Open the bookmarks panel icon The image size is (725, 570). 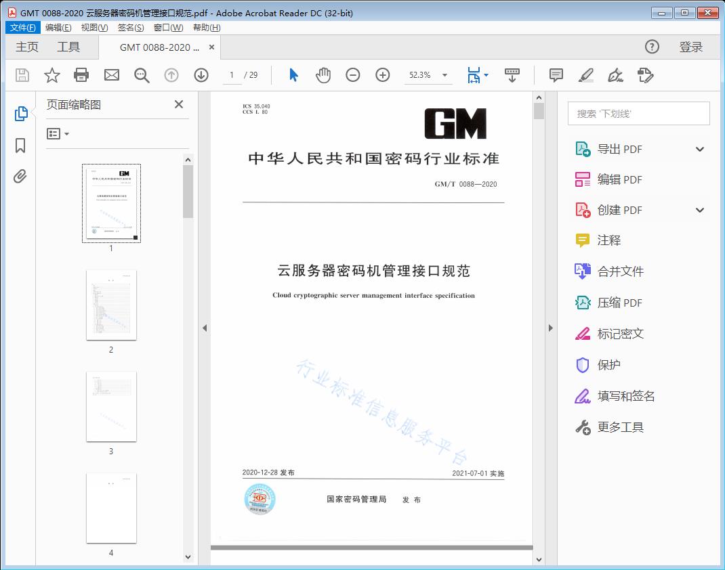point(19,144)
